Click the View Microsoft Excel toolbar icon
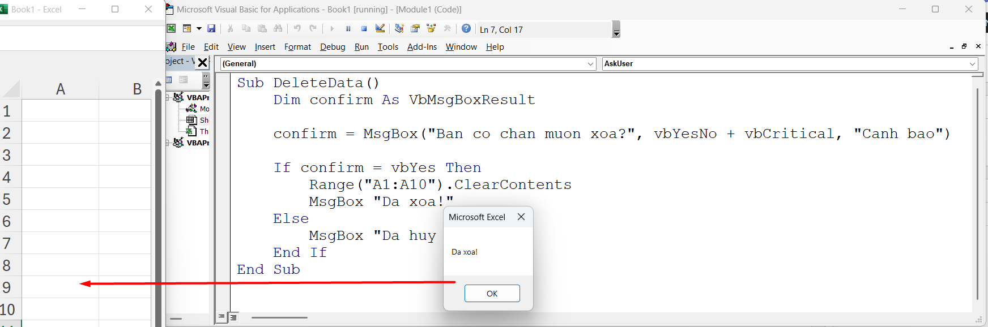 (171, 29)
